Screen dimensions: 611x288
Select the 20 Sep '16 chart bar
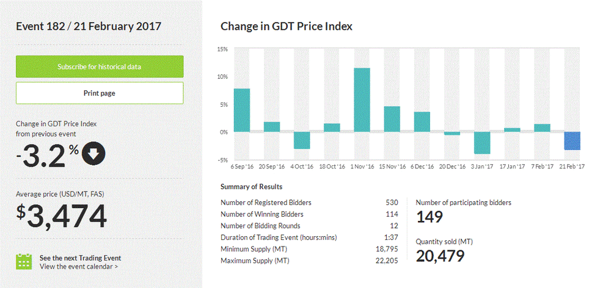click(272, 127)
